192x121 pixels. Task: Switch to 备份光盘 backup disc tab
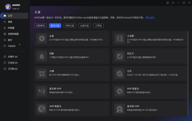coord(55,26)
